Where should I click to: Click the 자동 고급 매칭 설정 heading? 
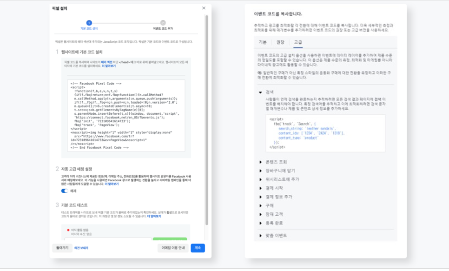(76, 169)
